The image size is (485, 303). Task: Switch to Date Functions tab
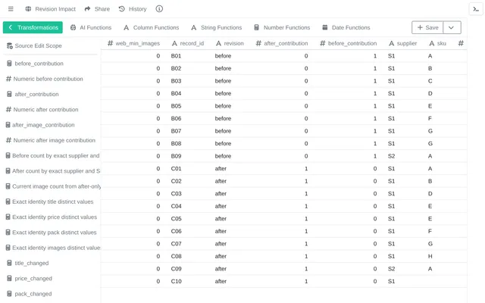click(346, 27)
